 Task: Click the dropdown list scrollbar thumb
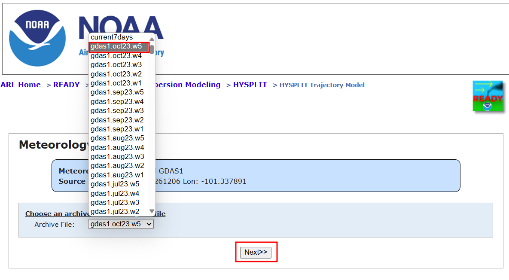[x=152, y=50]
